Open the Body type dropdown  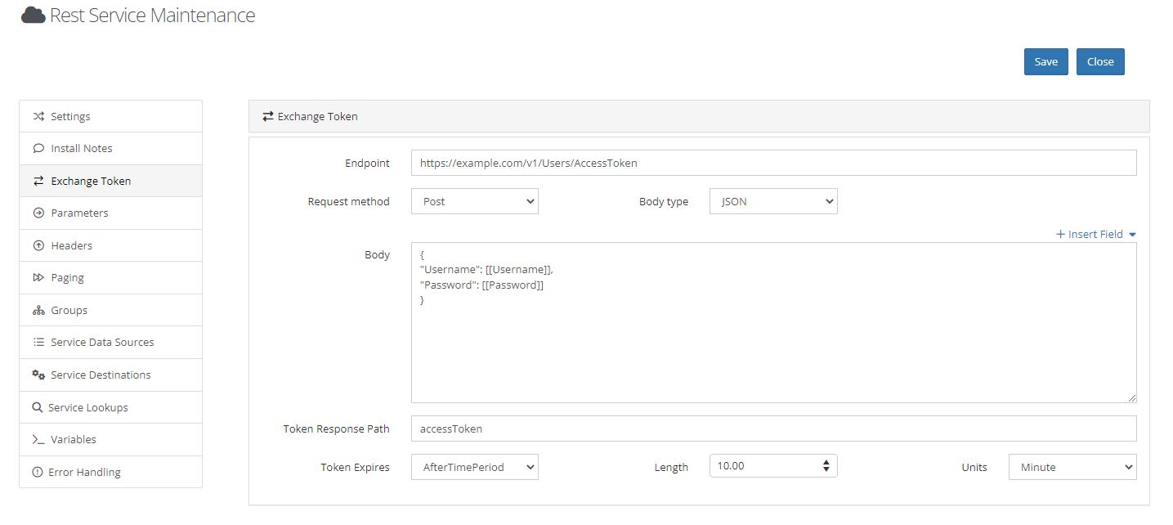click(x=773, y=201)
